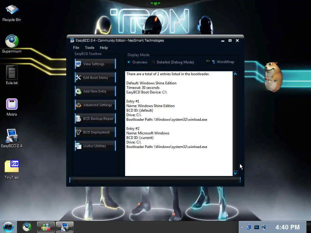Click the wrench icon on Edit Boot Menu
311x233 pixels.
(x=78, y=77)
